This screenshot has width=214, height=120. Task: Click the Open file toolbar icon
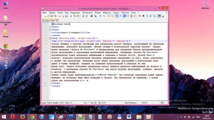(x=48, y=16)
